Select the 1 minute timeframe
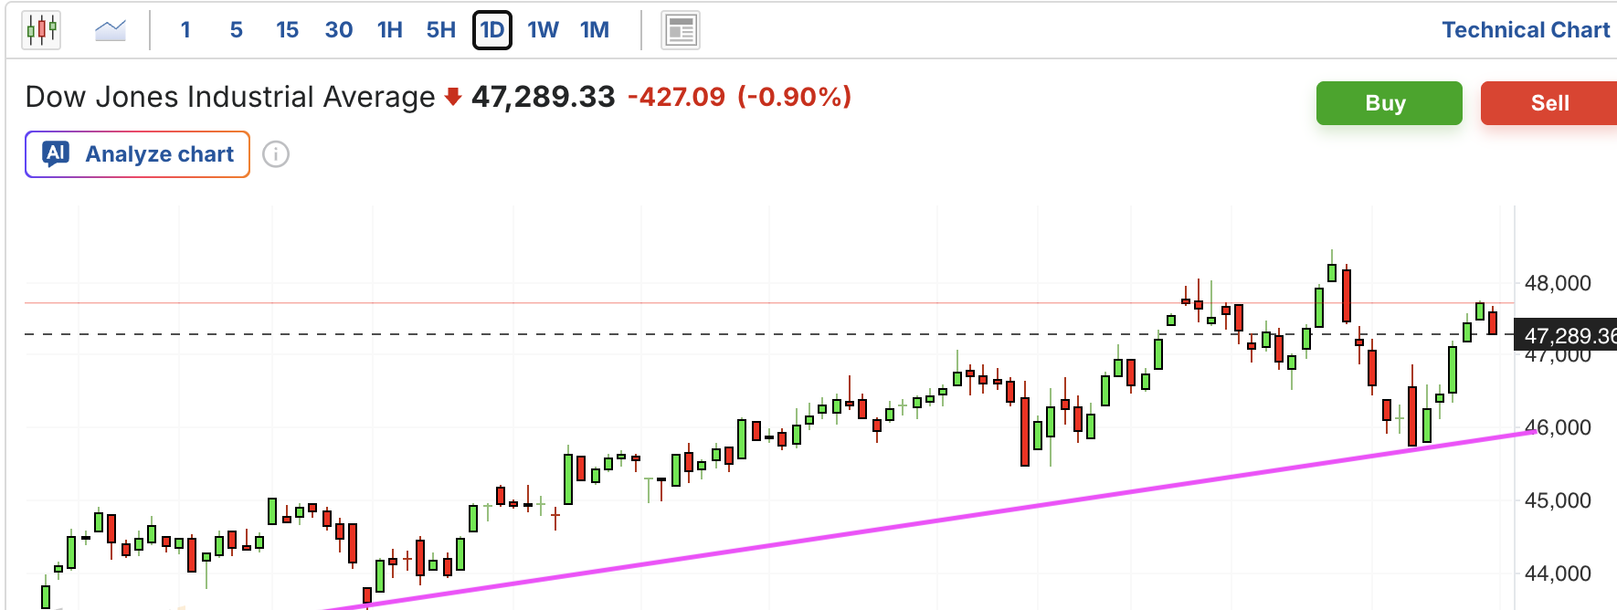 tap(185, 30)
